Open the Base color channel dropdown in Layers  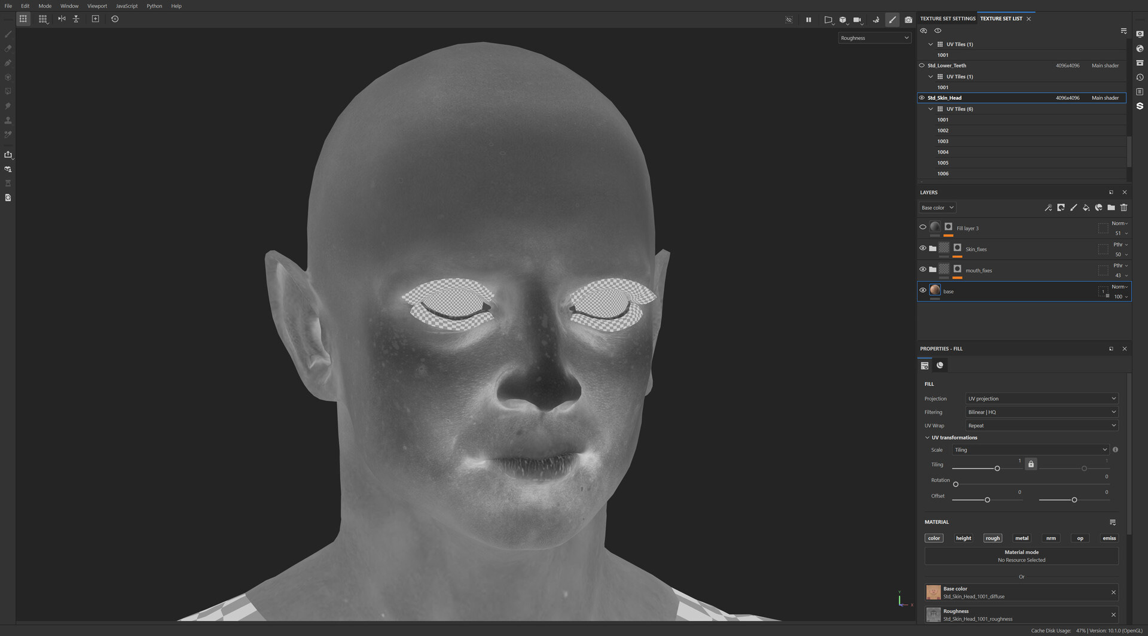pyautogui.click(x=937, y=208)
